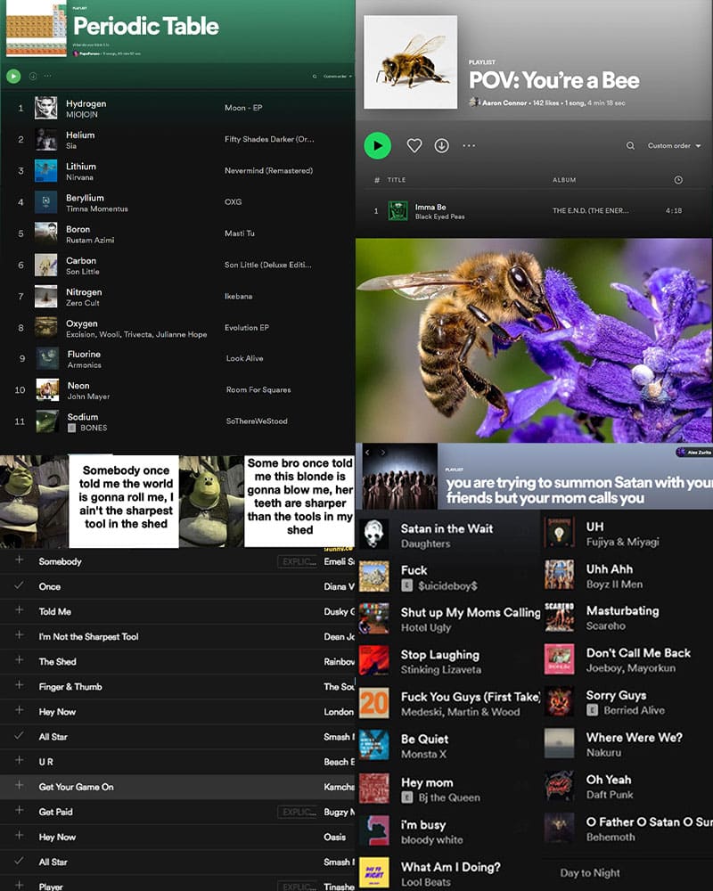Add the Get Your Game On track
Image resolution: width=713 pixels, height=891 pixels.
point(20,786)
